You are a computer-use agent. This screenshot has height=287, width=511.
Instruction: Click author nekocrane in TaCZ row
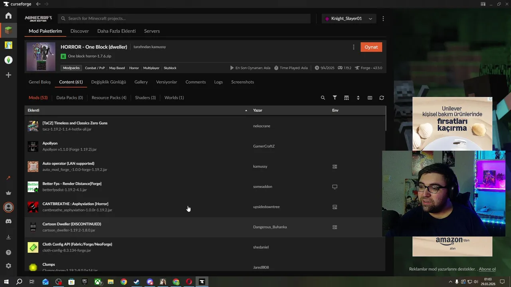(x=261, y=126)
